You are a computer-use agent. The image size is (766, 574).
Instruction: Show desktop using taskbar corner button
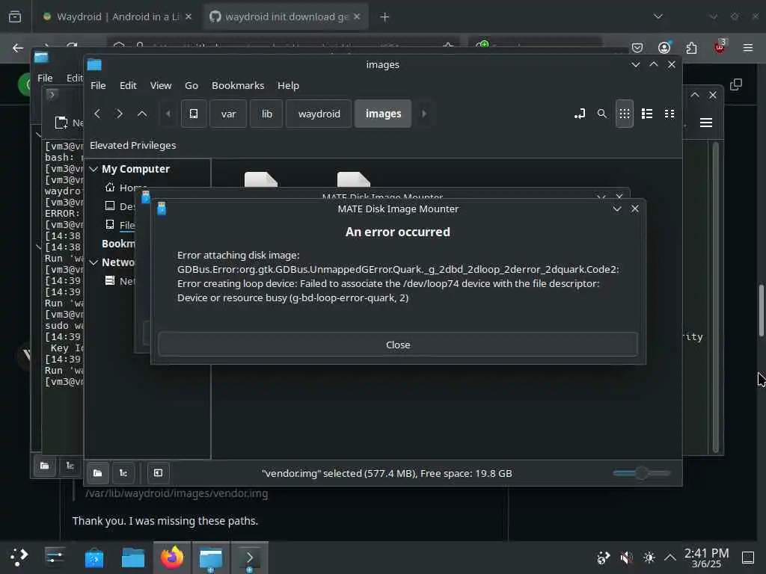click(748, 558)
